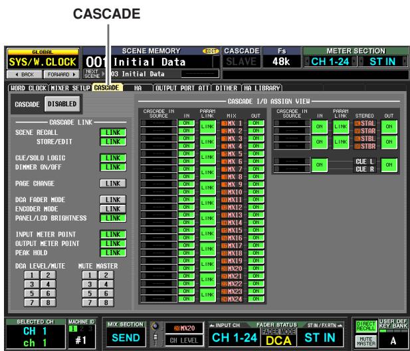Select DCA LEVEL/MUTE group 1

pyautogui.click(x=32, y=275)
